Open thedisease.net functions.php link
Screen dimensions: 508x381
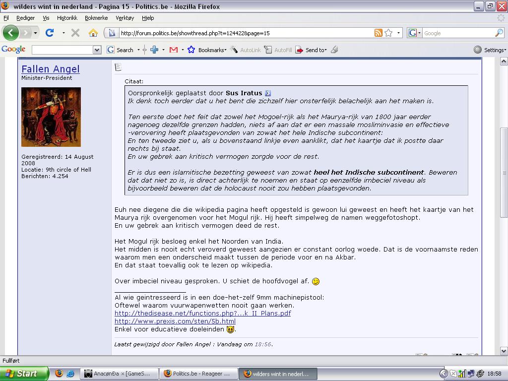click(x=203, y=314)
